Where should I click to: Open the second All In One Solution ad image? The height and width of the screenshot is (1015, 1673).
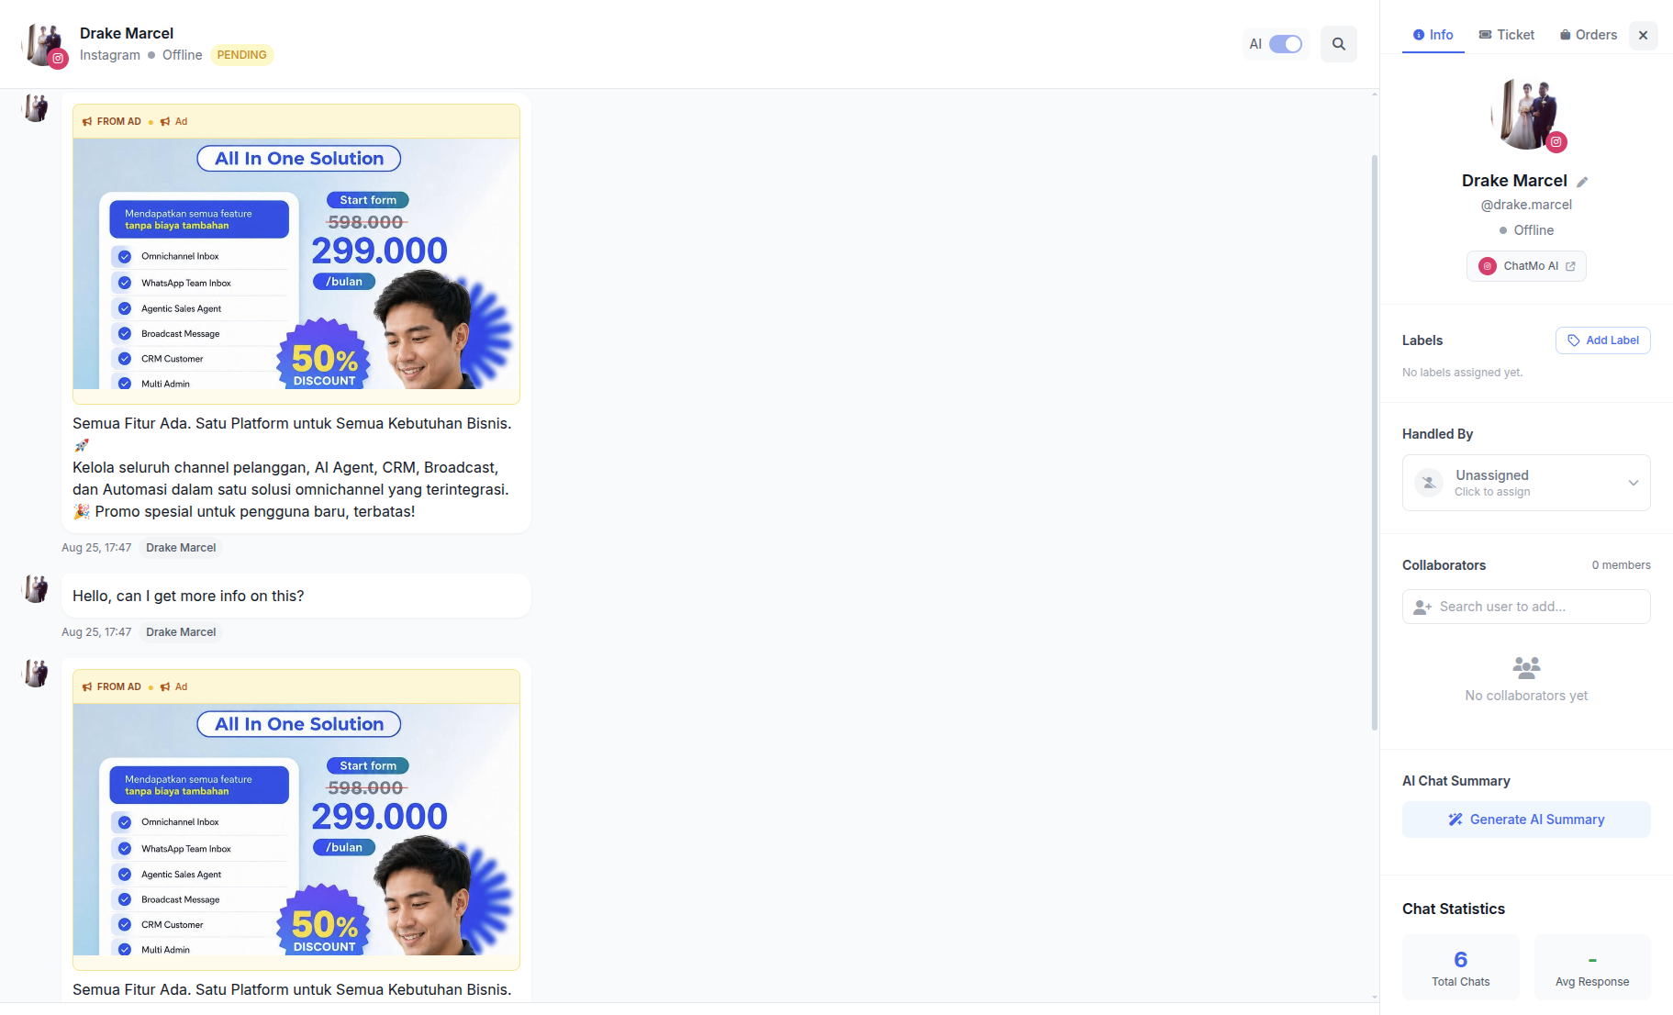[296, 830]
